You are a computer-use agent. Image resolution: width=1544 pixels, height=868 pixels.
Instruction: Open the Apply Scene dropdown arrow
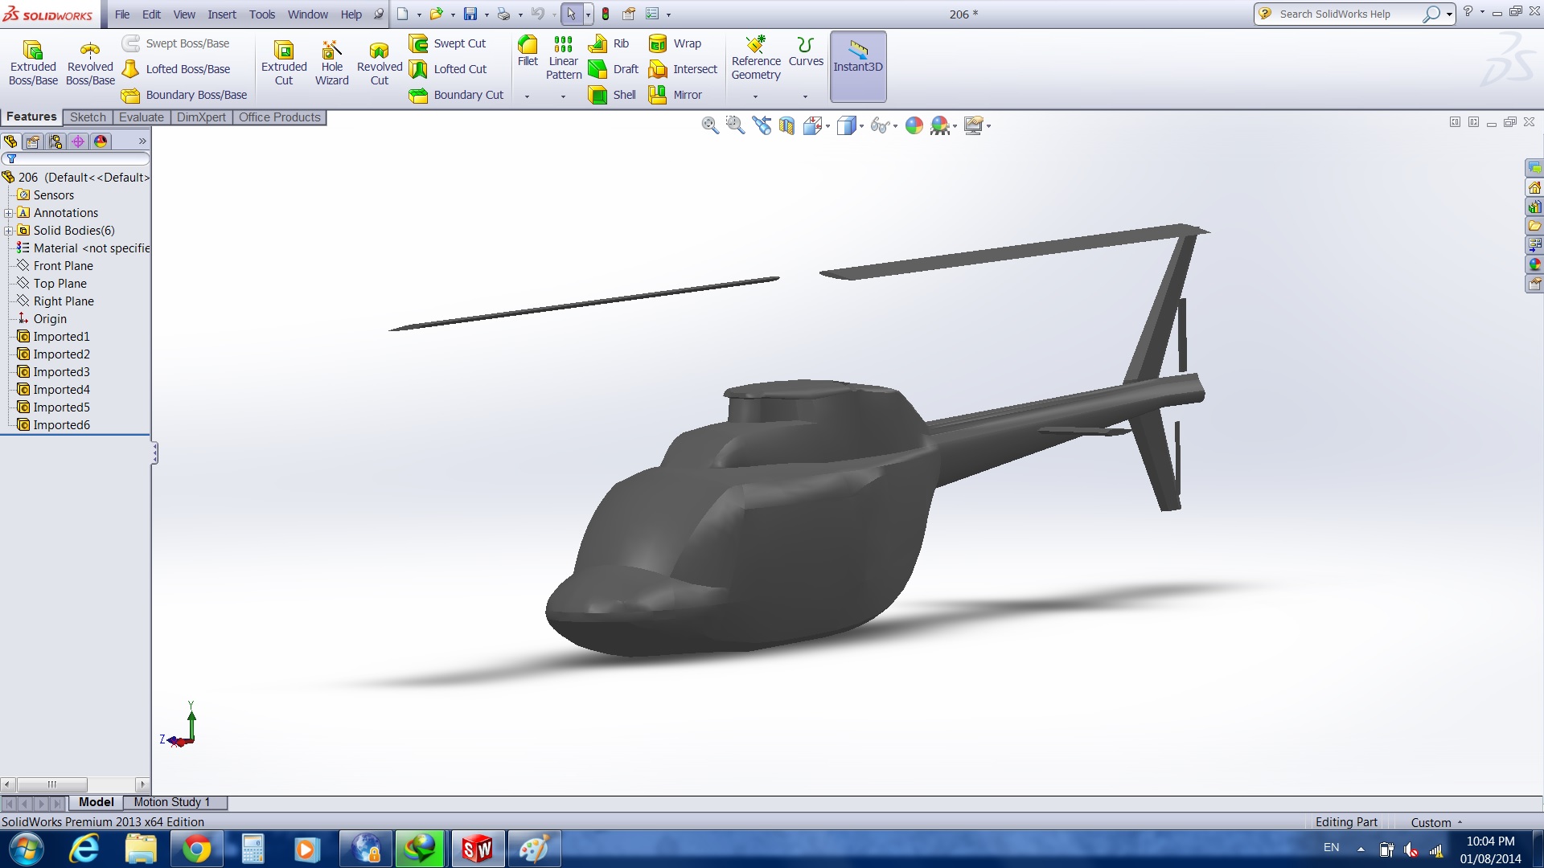955,126
